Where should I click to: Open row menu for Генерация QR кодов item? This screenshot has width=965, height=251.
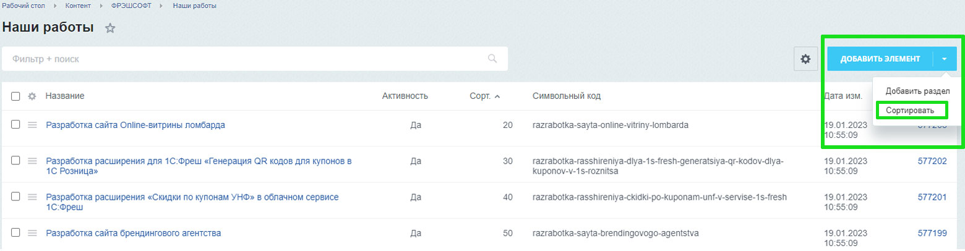point(33,161)
